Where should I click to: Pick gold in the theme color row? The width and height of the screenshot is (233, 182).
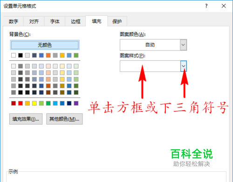pyautogui.click(x=62, y=55)
